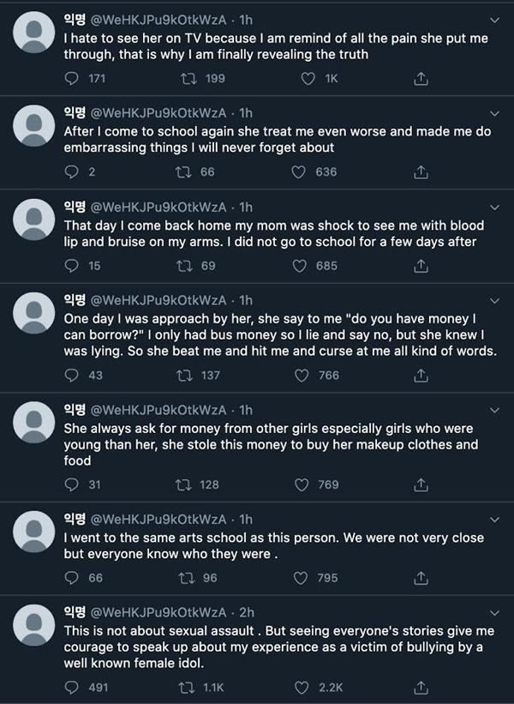This screenshot has height=704, width=514.
Task: Open the chevron menu on 'bus money' tweet
Action: [494, 299]
